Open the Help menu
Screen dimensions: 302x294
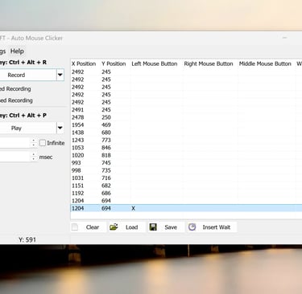(x=17, y=51)
